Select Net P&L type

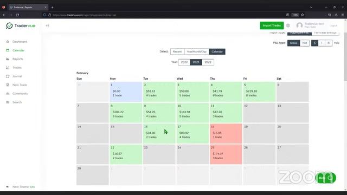(305, 43)
